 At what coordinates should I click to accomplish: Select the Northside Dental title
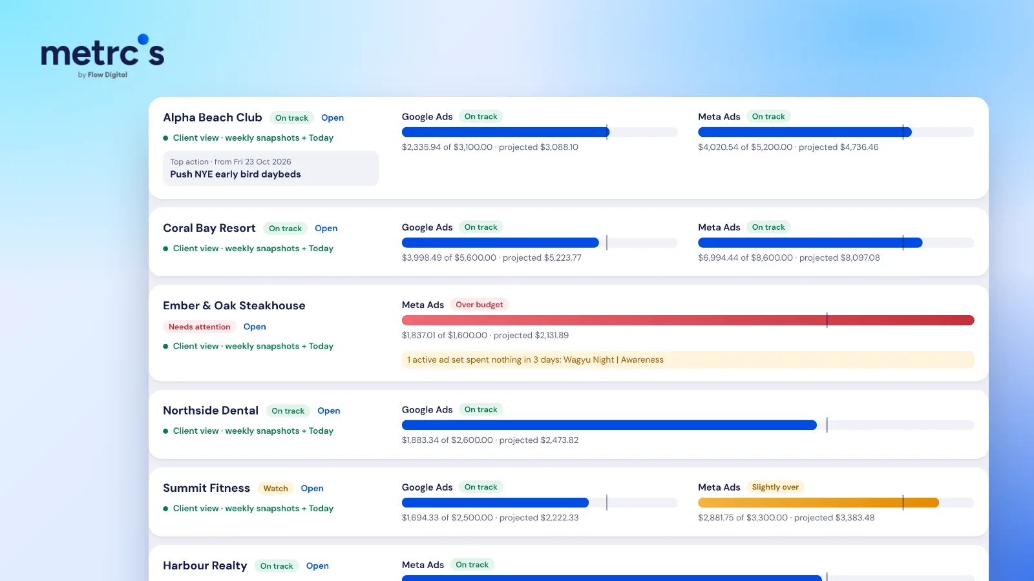pyautogui.click(x=211, y=411)
